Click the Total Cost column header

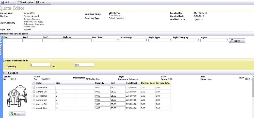point(132,83)
